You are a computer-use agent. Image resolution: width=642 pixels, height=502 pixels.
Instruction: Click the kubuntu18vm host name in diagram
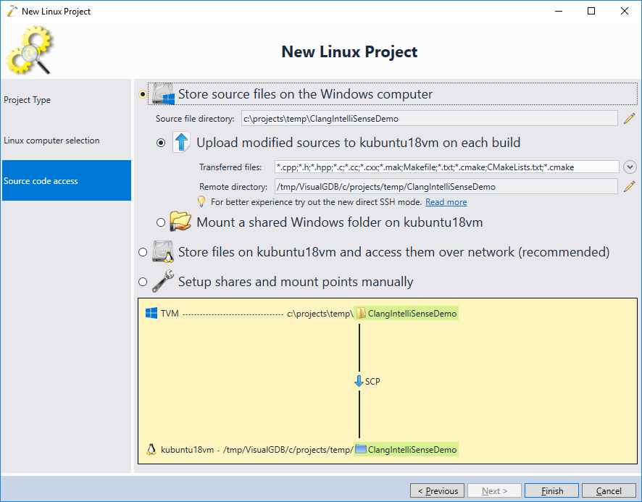(x=187, y=450)
